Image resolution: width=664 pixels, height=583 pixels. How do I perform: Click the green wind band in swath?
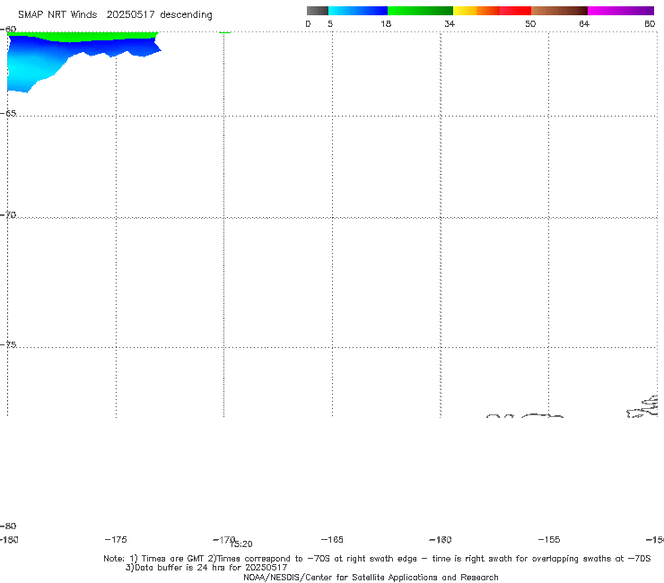point(83,37)
